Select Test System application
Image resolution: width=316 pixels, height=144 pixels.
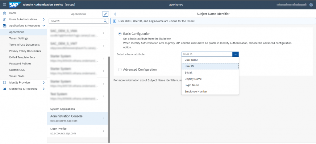pos(77,96)
